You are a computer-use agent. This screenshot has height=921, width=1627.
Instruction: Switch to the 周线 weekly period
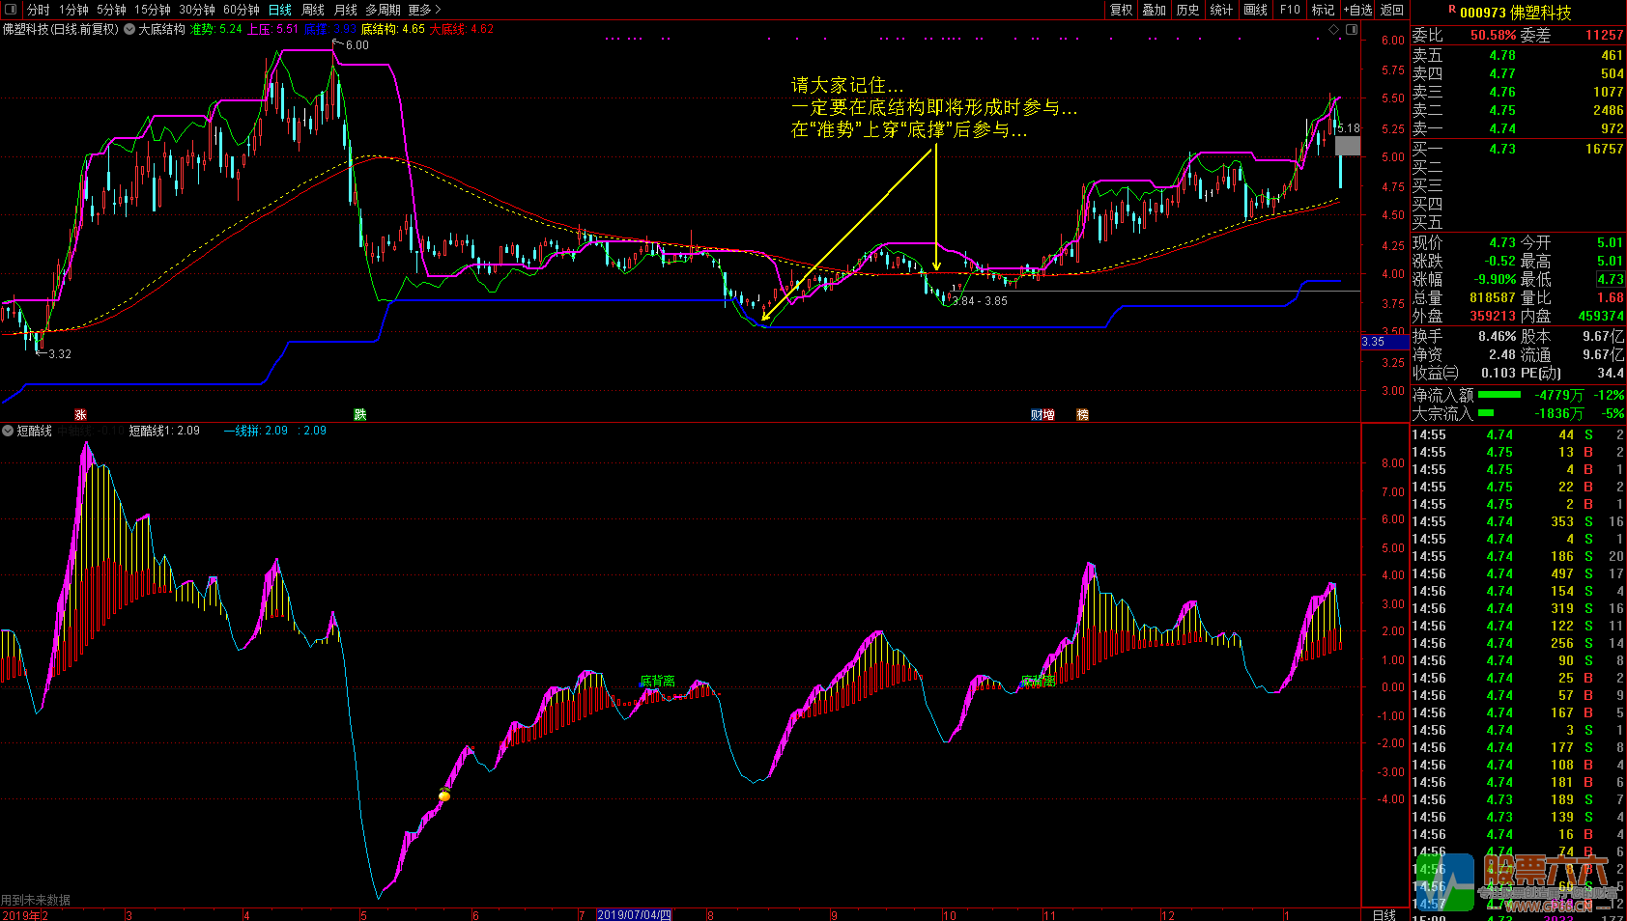pos(313,10)
